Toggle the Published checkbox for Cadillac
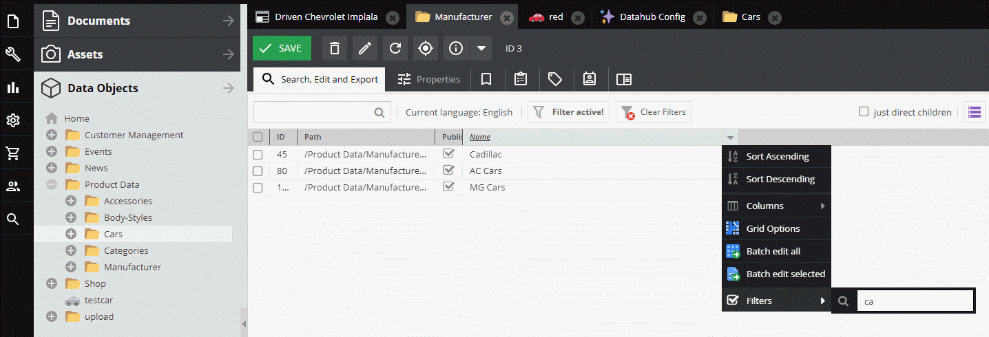 [449, 153]
